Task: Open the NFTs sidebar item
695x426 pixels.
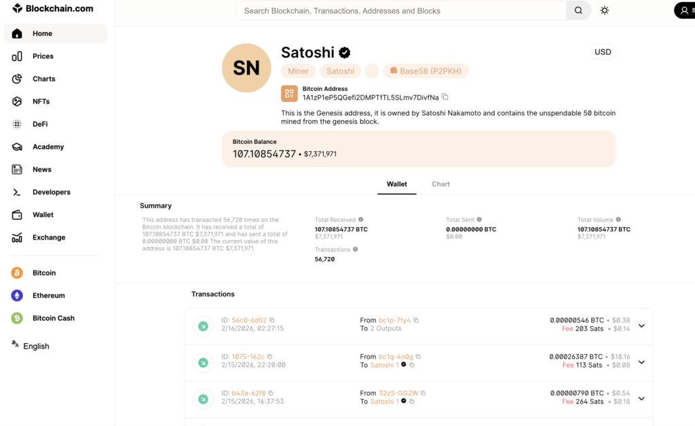Action: 41,102
